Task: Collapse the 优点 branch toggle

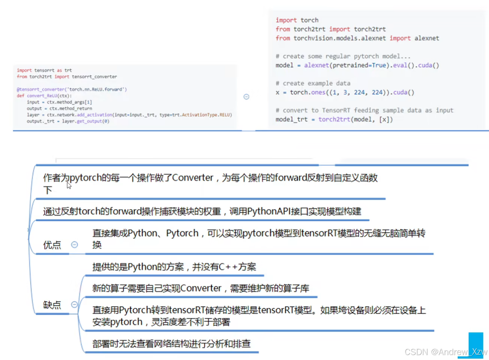Action: [x=75, y=245]
